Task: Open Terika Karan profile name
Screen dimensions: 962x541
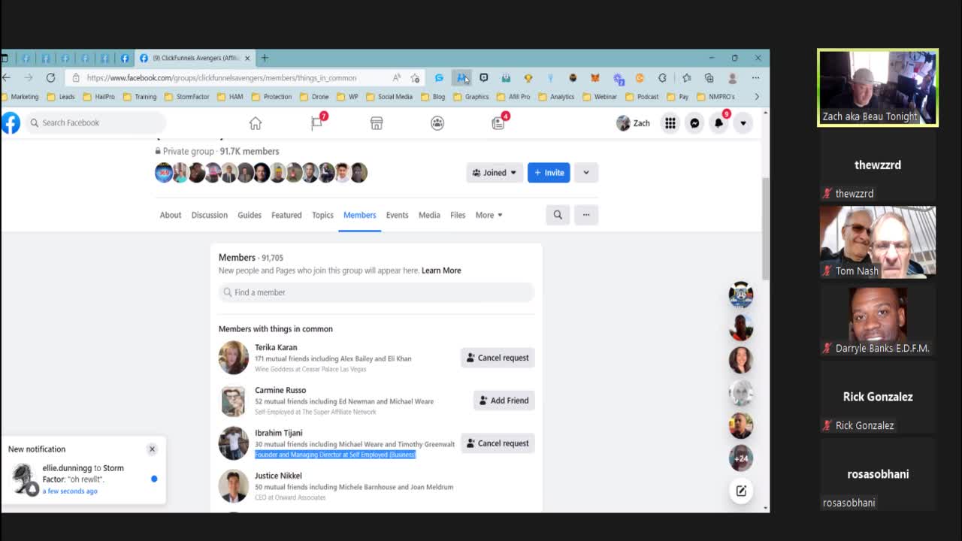Action: coord(276,347)
